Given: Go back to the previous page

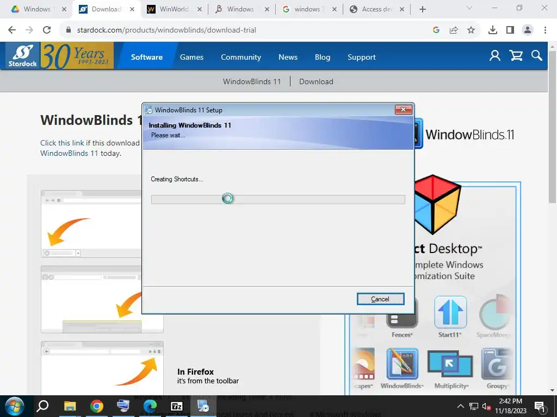Looking at the screenshot, I should pos(12,30).
